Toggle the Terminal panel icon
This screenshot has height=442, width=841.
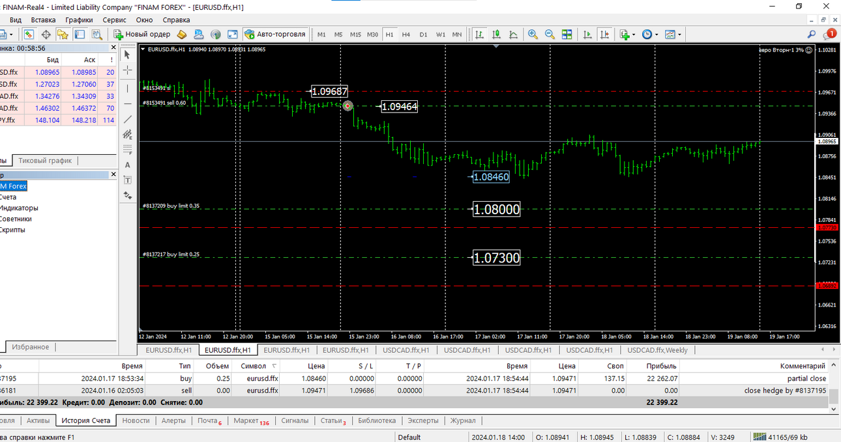[x=80, y=35]
